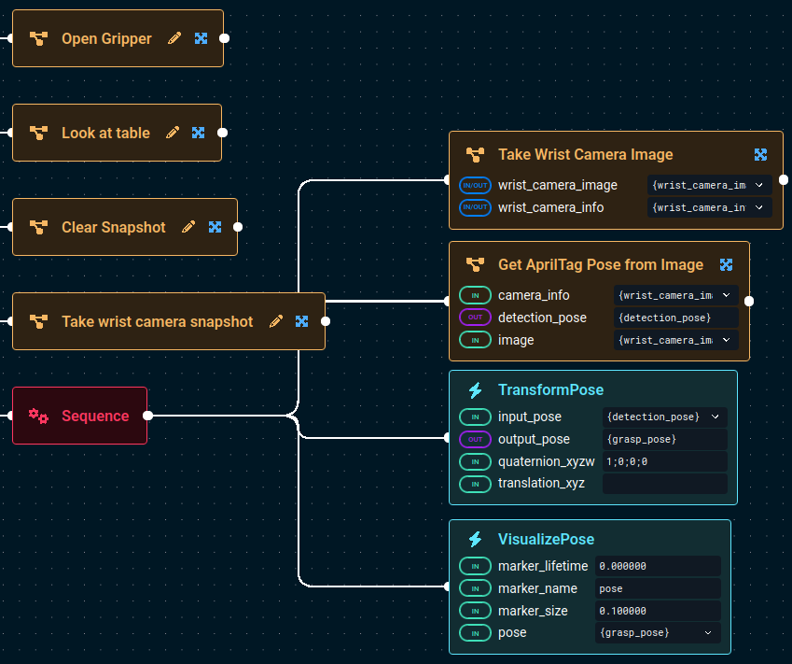This screenshot has width=792, height=664.
Task: Click the VisualizePose lightning bolt icon
Action: click(476, 539)
